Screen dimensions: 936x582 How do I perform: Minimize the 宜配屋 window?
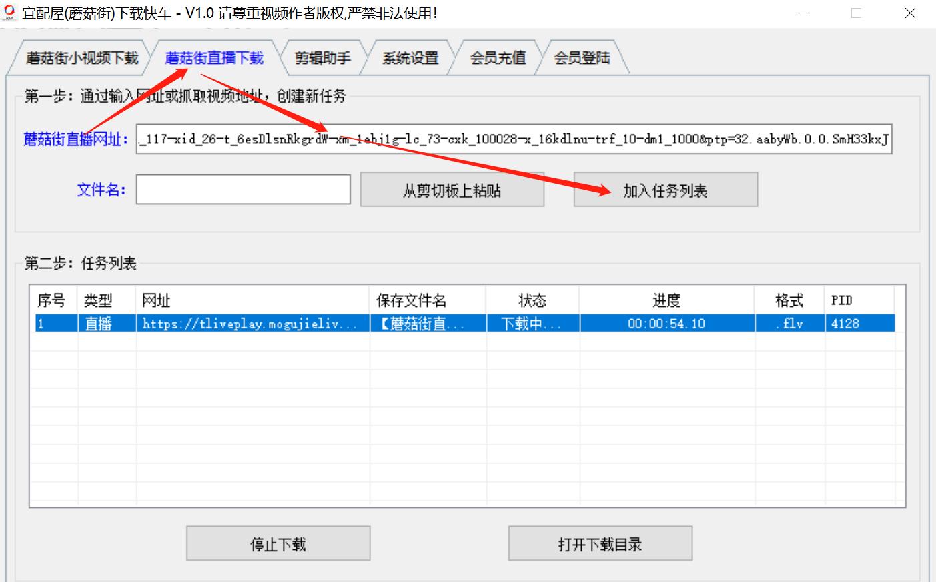[803, 13]
